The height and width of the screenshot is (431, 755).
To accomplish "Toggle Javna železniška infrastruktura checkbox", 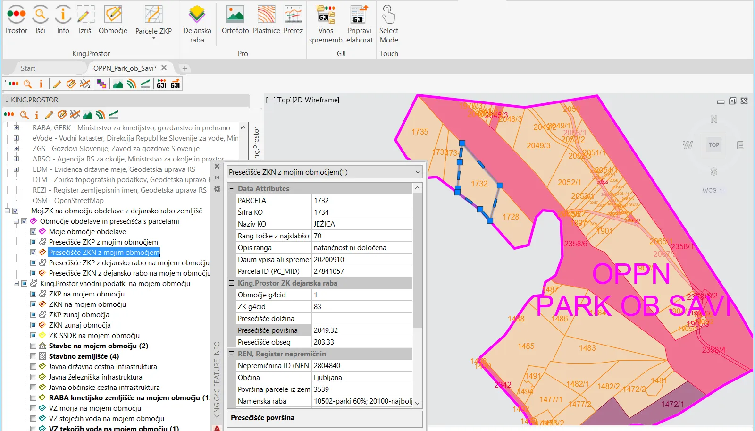I will pyautogui.click(x=33, y=377).
